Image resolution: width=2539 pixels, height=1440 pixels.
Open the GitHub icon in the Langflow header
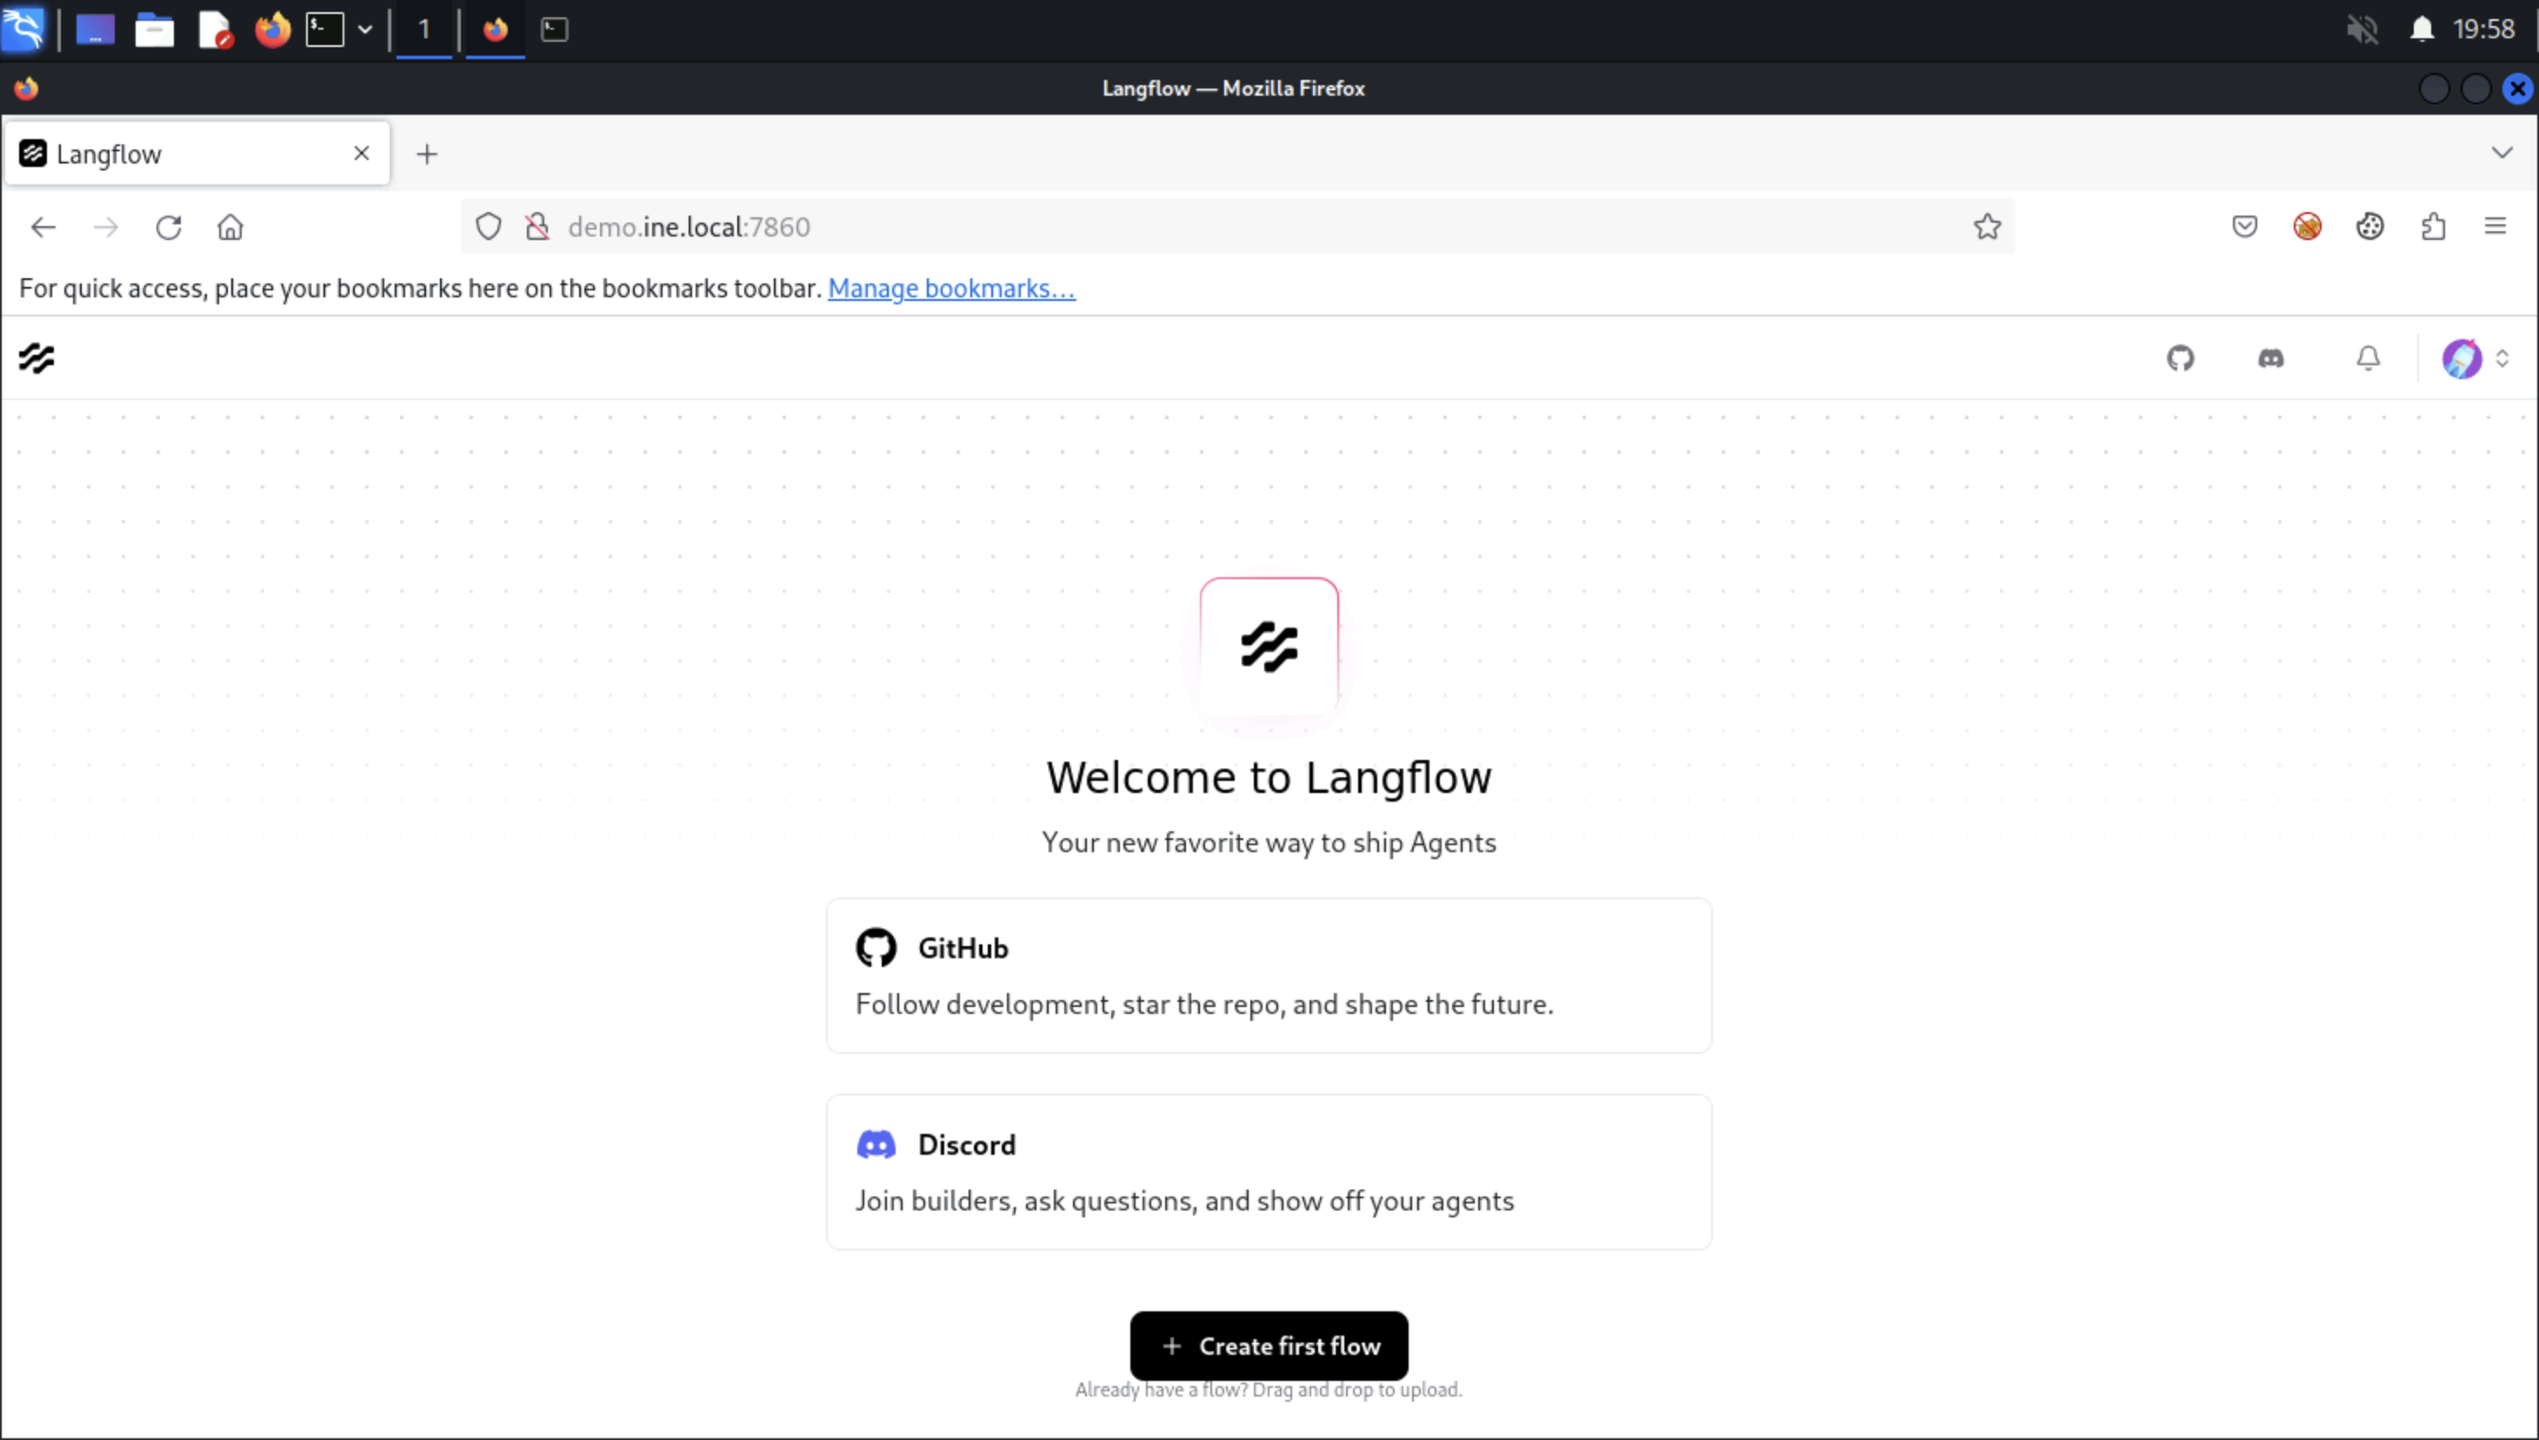tap(2180, 358)
